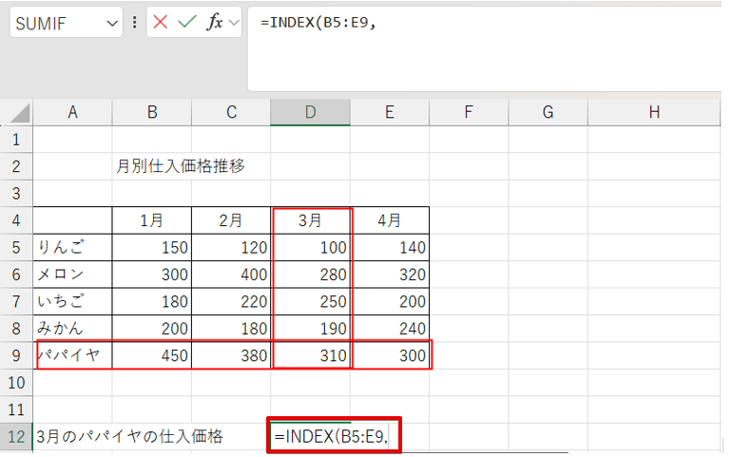
Task: Click the cell containing 310
Action: [x=310, y=355]
